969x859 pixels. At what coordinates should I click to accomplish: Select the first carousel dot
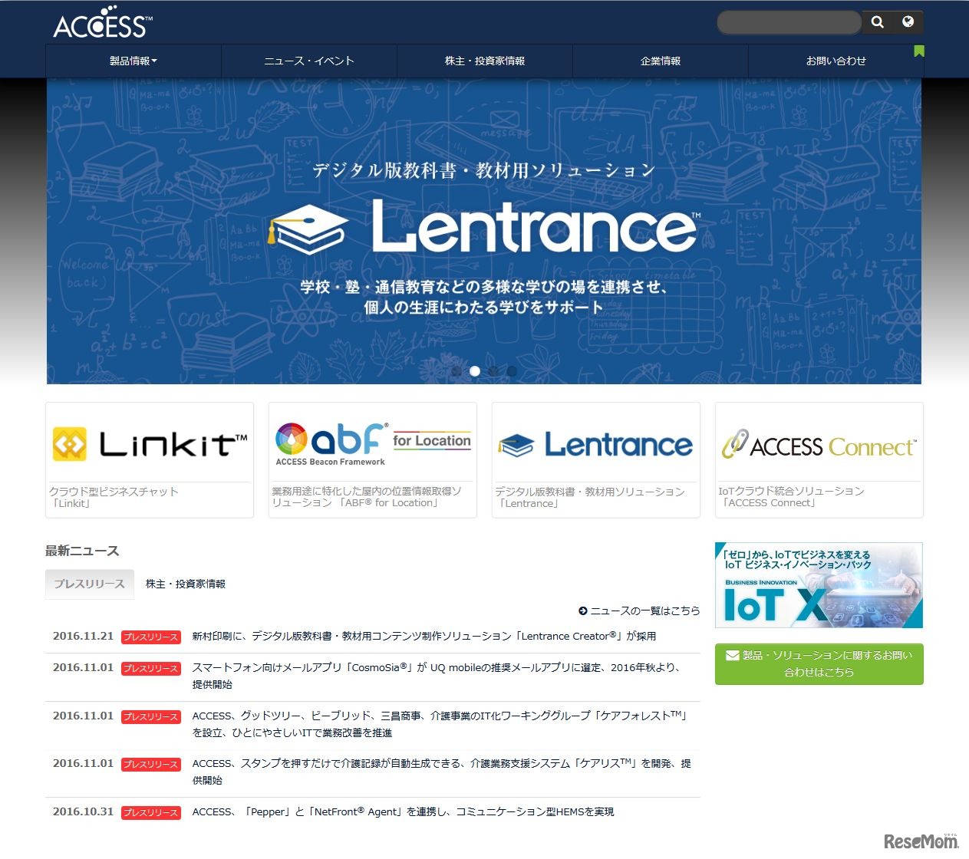(x=456, y=371)
